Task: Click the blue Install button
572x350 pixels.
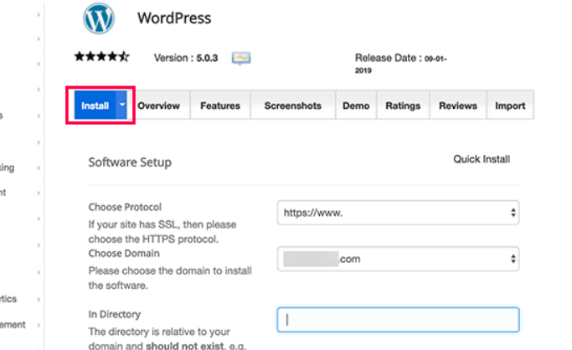Action: (x=95, y=106)
